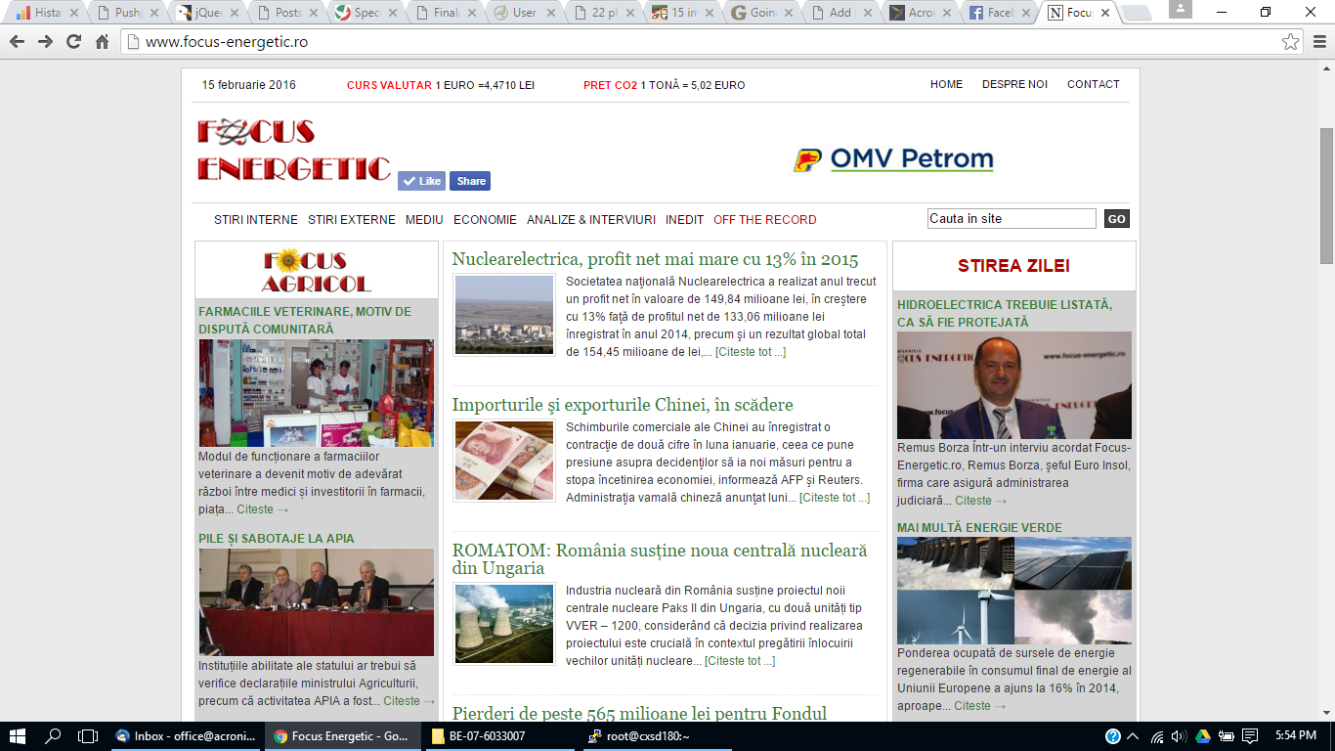Click the Chrome user profile icon

coord(1180,9)
